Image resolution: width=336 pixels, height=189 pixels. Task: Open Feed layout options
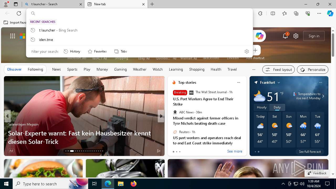tap(279, 70)
